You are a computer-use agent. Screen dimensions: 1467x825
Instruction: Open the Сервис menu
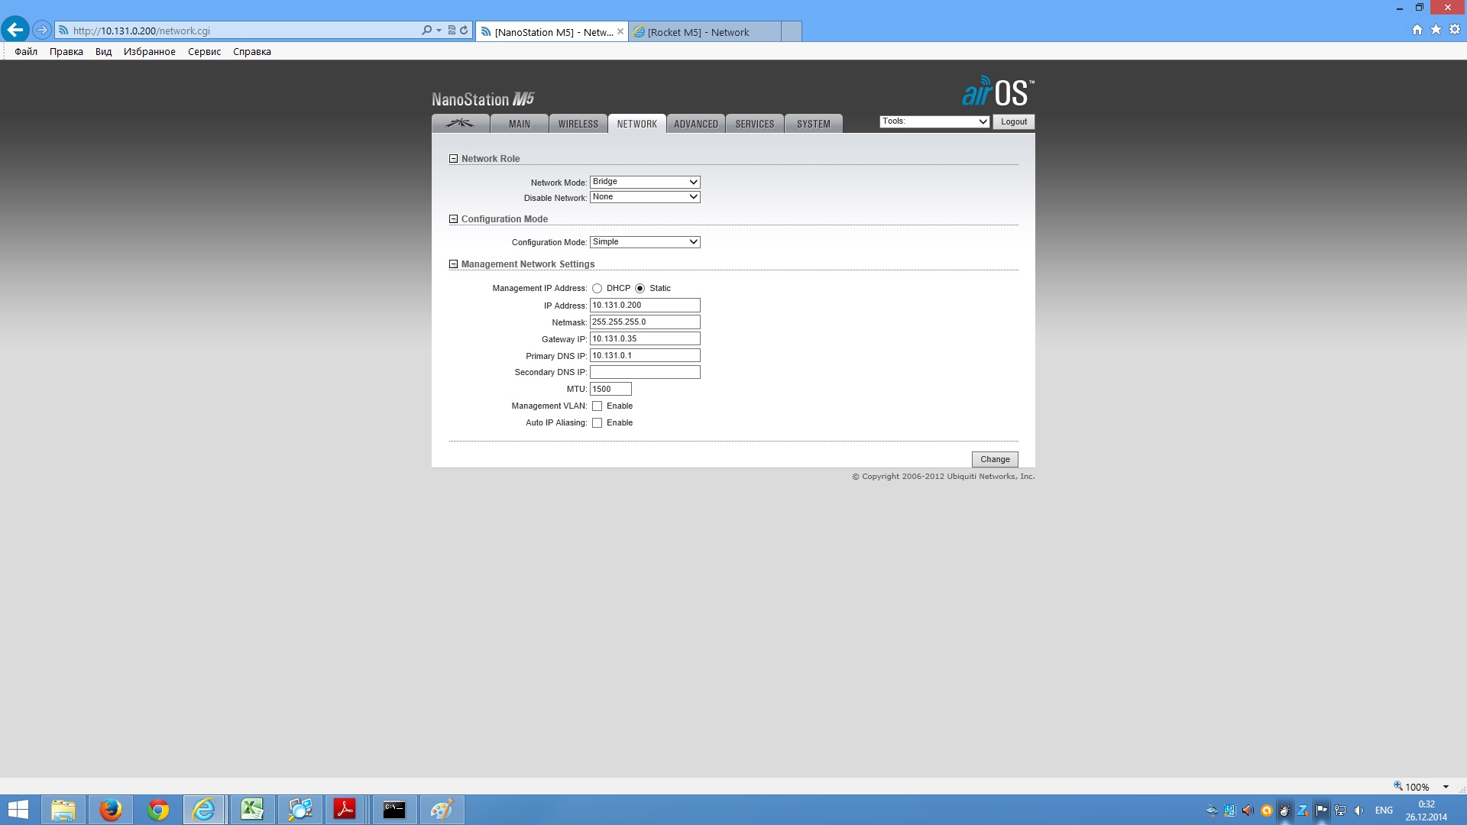[x=205, y=52]
